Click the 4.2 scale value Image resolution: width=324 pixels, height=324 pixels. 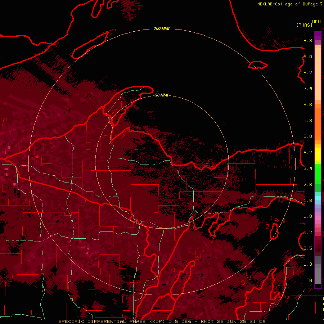(x=308, y=153)
